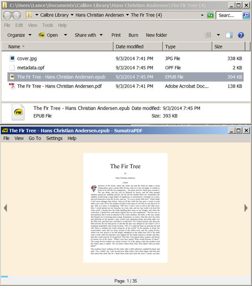Open the dropdown arrow next to Open

[65, 35]
